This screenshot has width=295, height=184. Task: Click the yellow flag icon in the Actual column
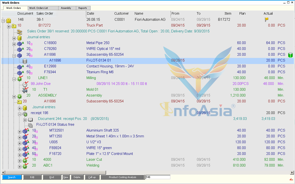[x=266, y=19]
